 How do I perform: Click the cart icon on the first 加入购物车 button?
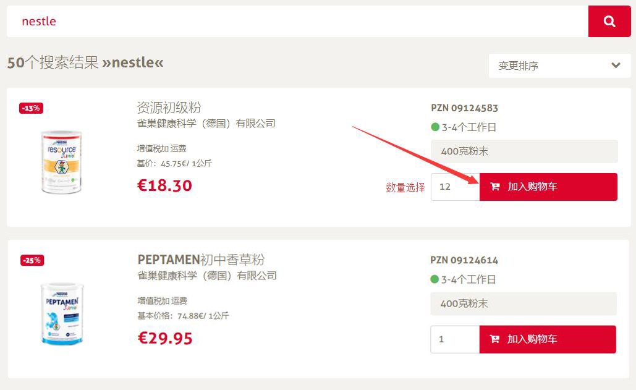pos(495,187)
